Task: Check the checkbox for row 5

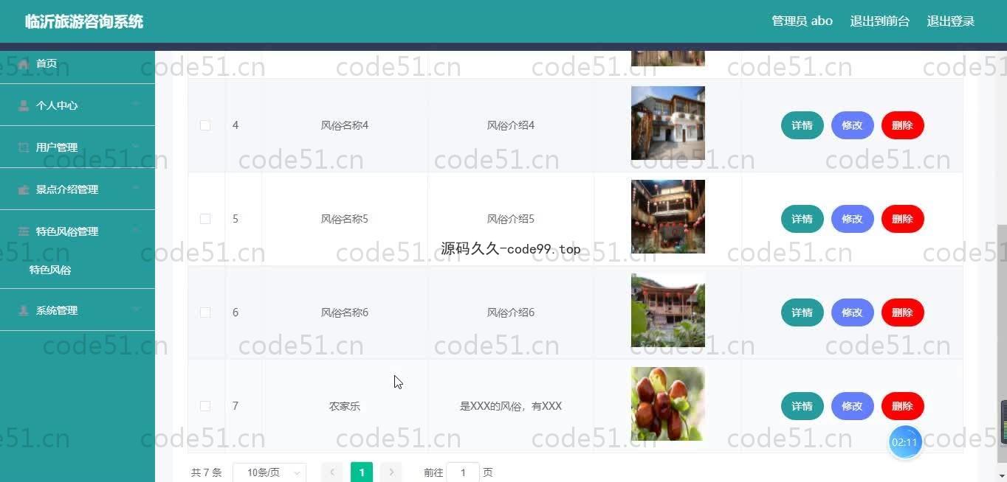Action: click(x=205, y=219)
